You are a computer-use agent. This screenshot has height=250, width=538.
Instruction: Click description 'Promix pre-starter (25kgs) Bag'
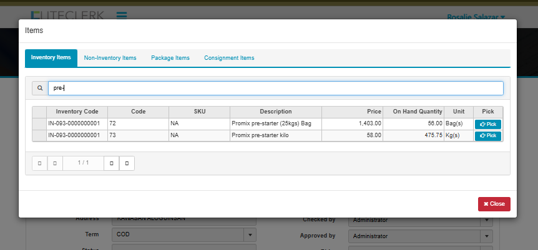271,123
